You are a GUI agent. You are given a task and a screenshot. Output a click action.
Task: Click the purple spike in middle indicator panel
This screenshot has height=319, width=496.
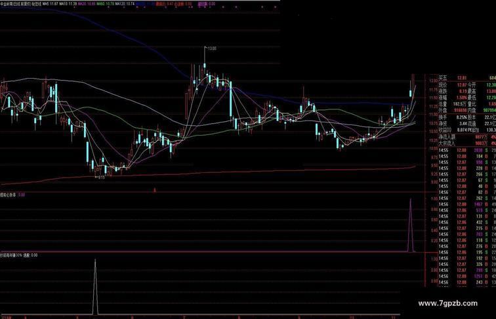pos(411,225)
